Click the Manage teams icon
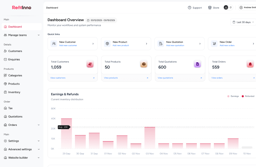The height and width of the screenshot is (167, 256). (x=5, y=35)
